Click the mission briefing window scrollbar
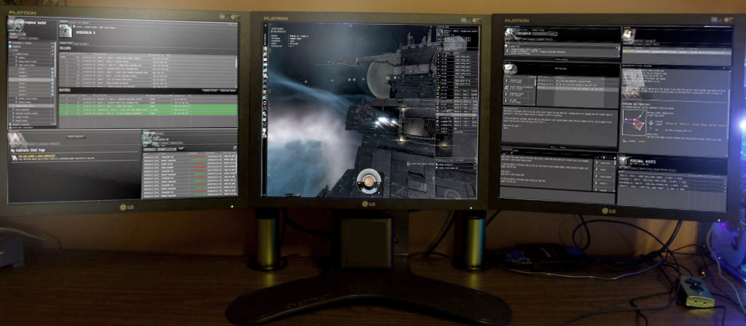 729,113
